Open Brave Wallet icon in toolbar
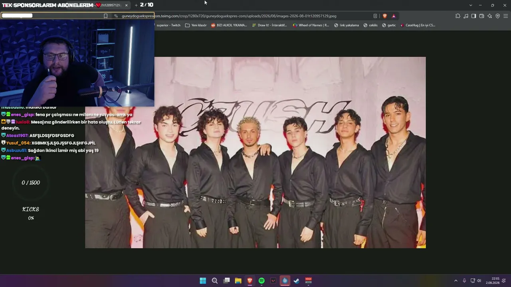This screenshot has width=511, height=287. click(481, 16)
